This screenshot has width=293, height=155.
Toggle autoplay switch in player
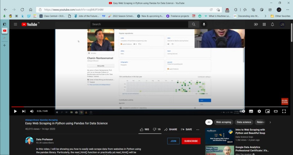click(x=242, y=111)
